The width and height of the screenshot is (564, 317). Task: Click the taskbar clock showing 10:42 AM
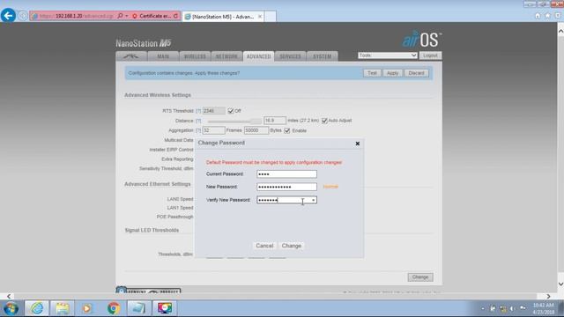(x=544, y=309)
